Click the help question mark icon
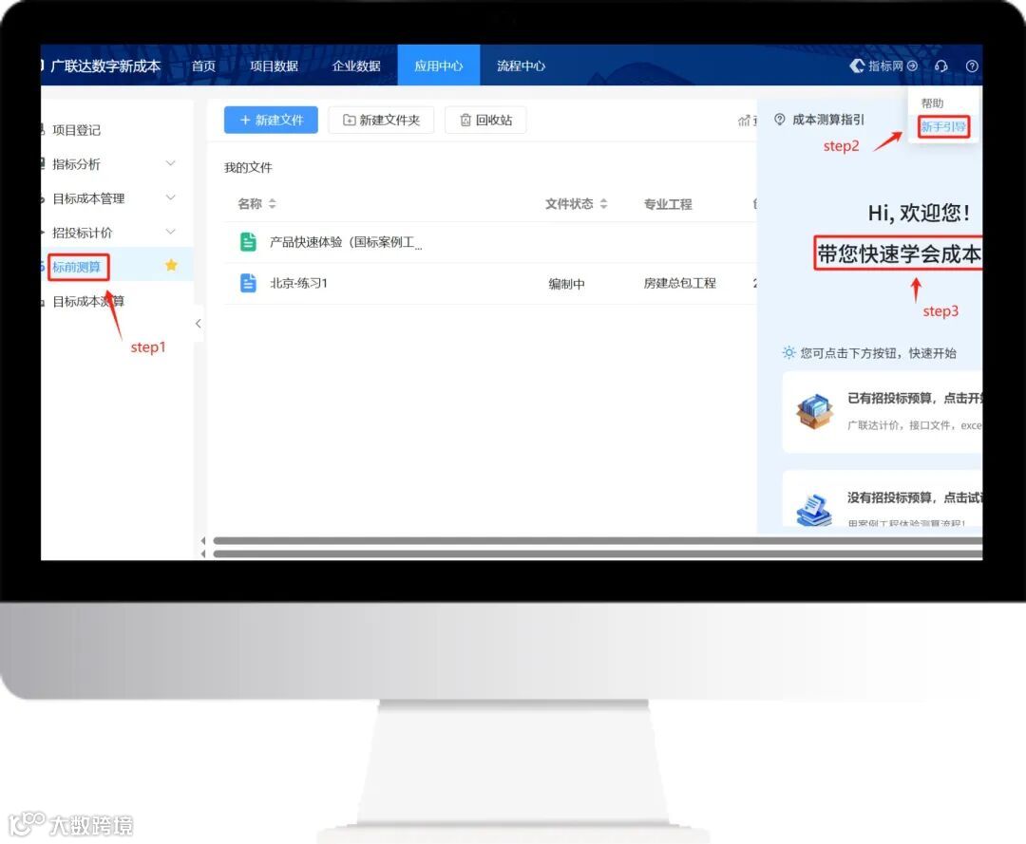 pyautogui.click(x=972, y=66)
